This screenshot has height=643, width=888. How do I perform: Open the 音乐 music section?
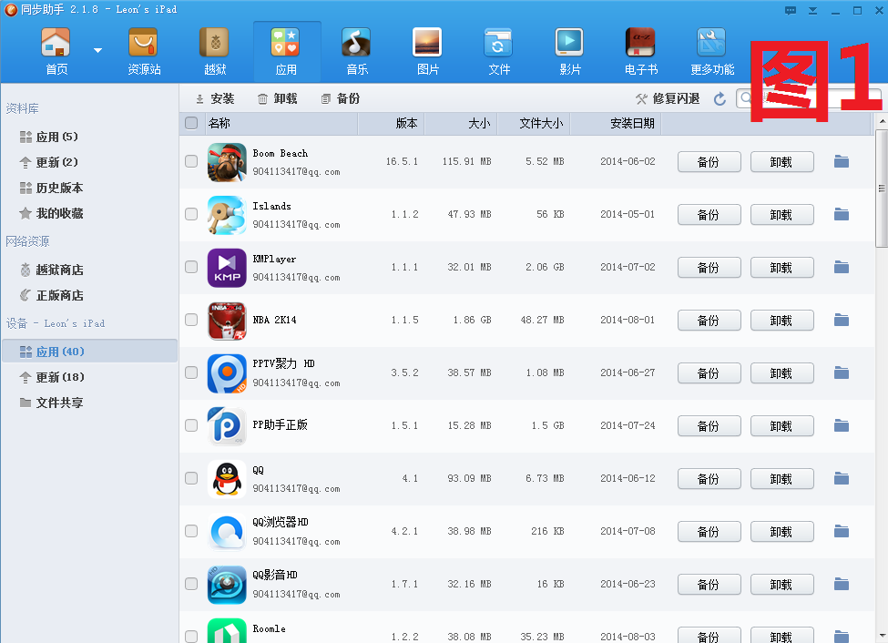tap(357, 51)
